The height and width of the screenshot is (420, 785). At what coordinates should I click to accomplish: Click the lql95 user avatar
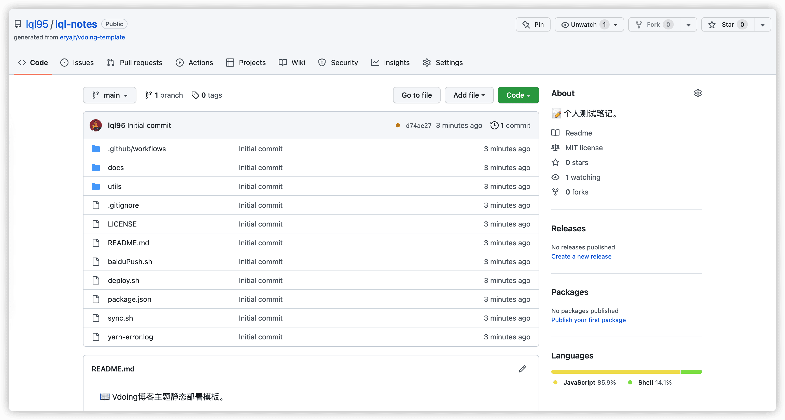click(x=96, y=125)
